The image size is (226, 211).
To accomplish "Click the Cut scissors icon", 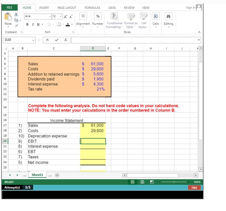I will click(x=16, y=14).
